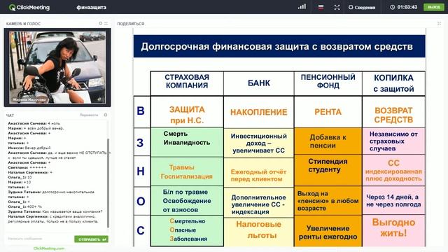Click the БАНК column header
Screen dimensions: 448x252
(x=259, y=83)
